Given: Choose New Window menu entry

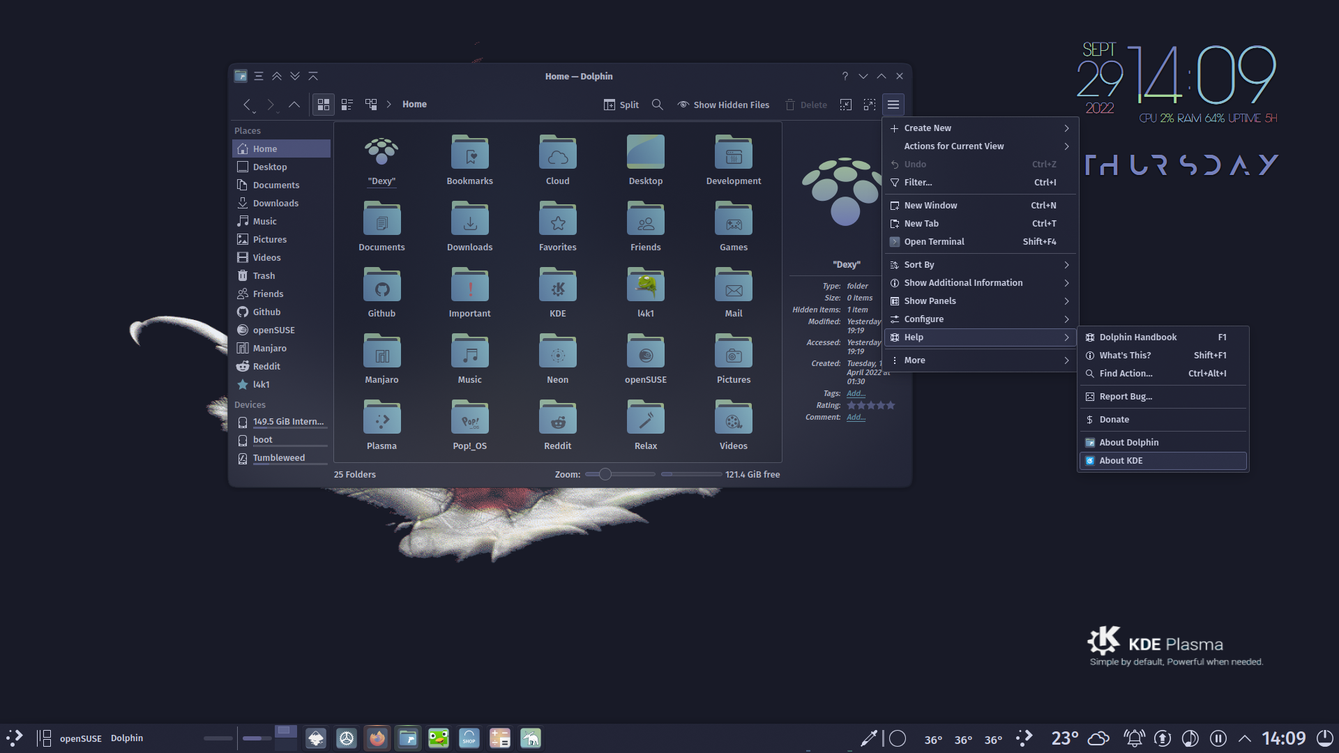Looking at the screenshot, I should pyautogui.click(x=980, y=205).
